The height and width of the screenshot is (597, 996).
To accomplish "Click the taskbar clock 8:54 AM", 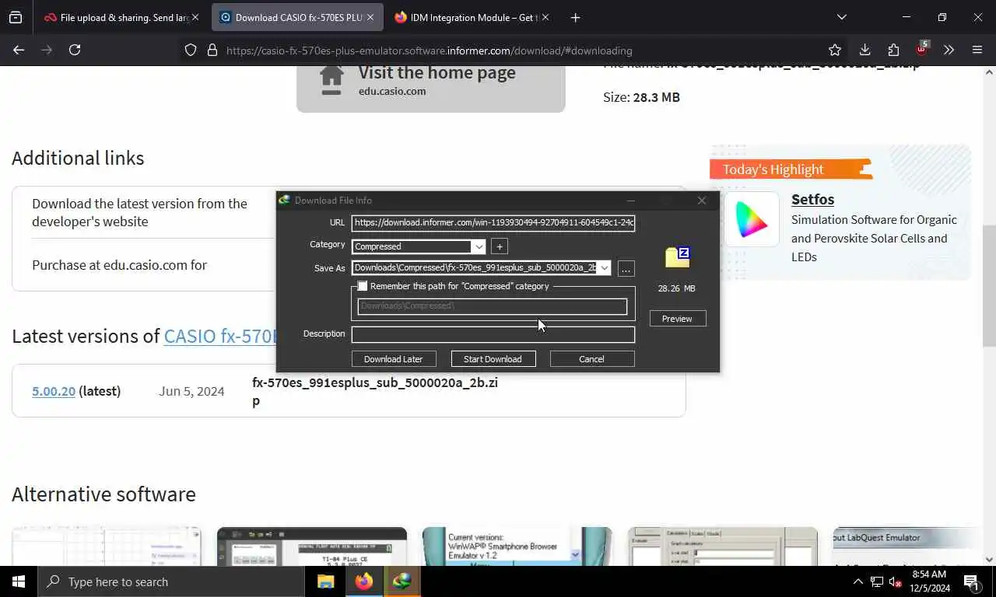I will coord(928,581).
